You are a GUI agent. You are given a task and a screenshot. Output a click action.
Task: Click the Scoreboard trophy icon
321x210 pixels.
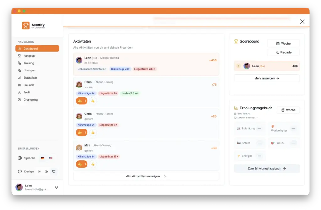(236, 41)
